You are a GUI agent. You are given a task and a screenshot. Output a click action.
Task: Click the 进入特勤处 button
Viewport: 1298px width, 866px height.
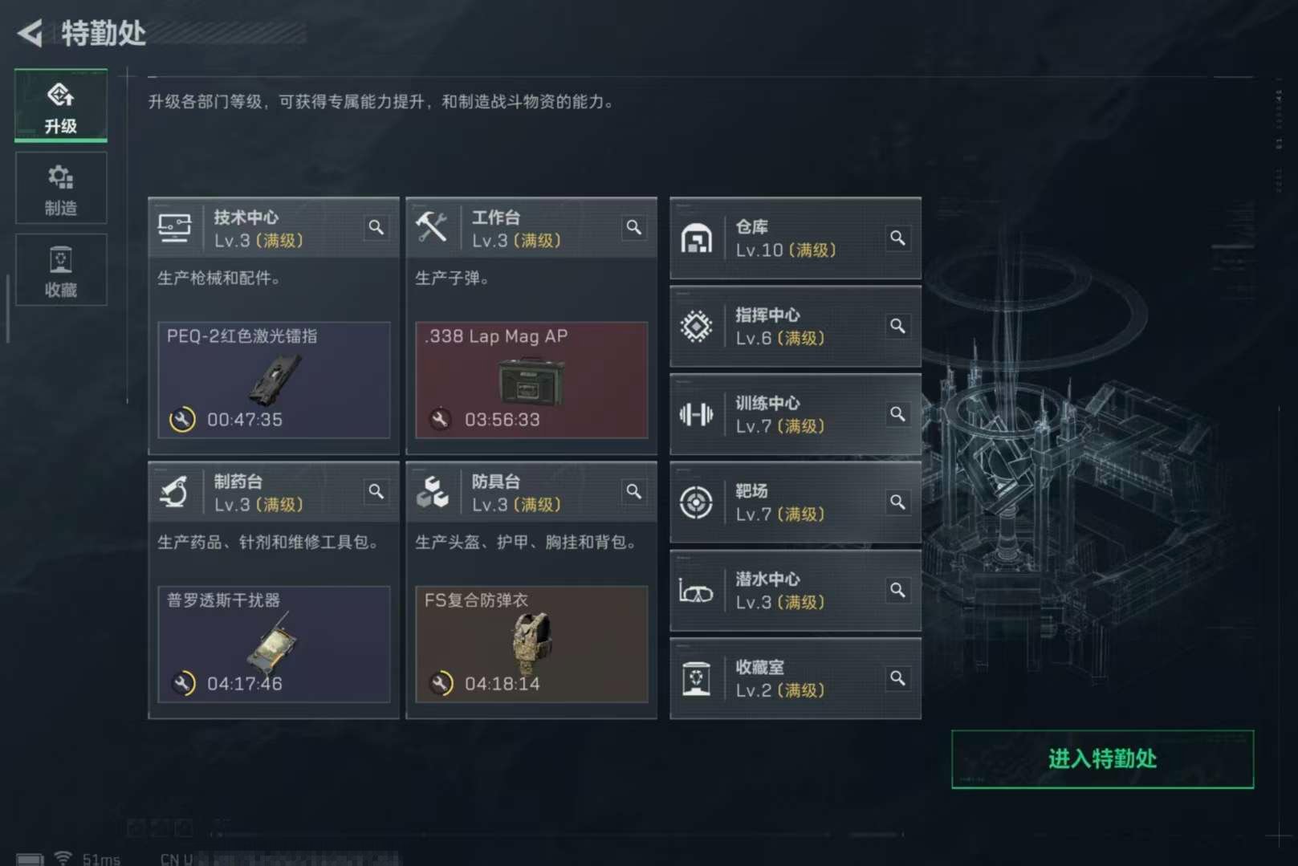click(1102, 759)
